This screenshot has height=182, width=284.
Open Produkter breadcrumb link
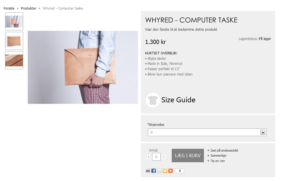coord(29,8)
